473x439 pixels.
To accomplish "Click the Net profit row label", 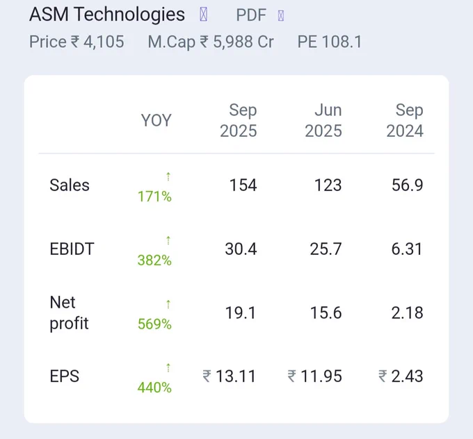I will coord(69,313).
